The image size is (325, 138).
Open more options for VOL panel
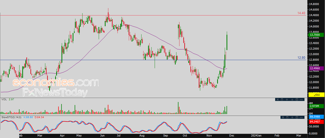(x=301, y=99)
